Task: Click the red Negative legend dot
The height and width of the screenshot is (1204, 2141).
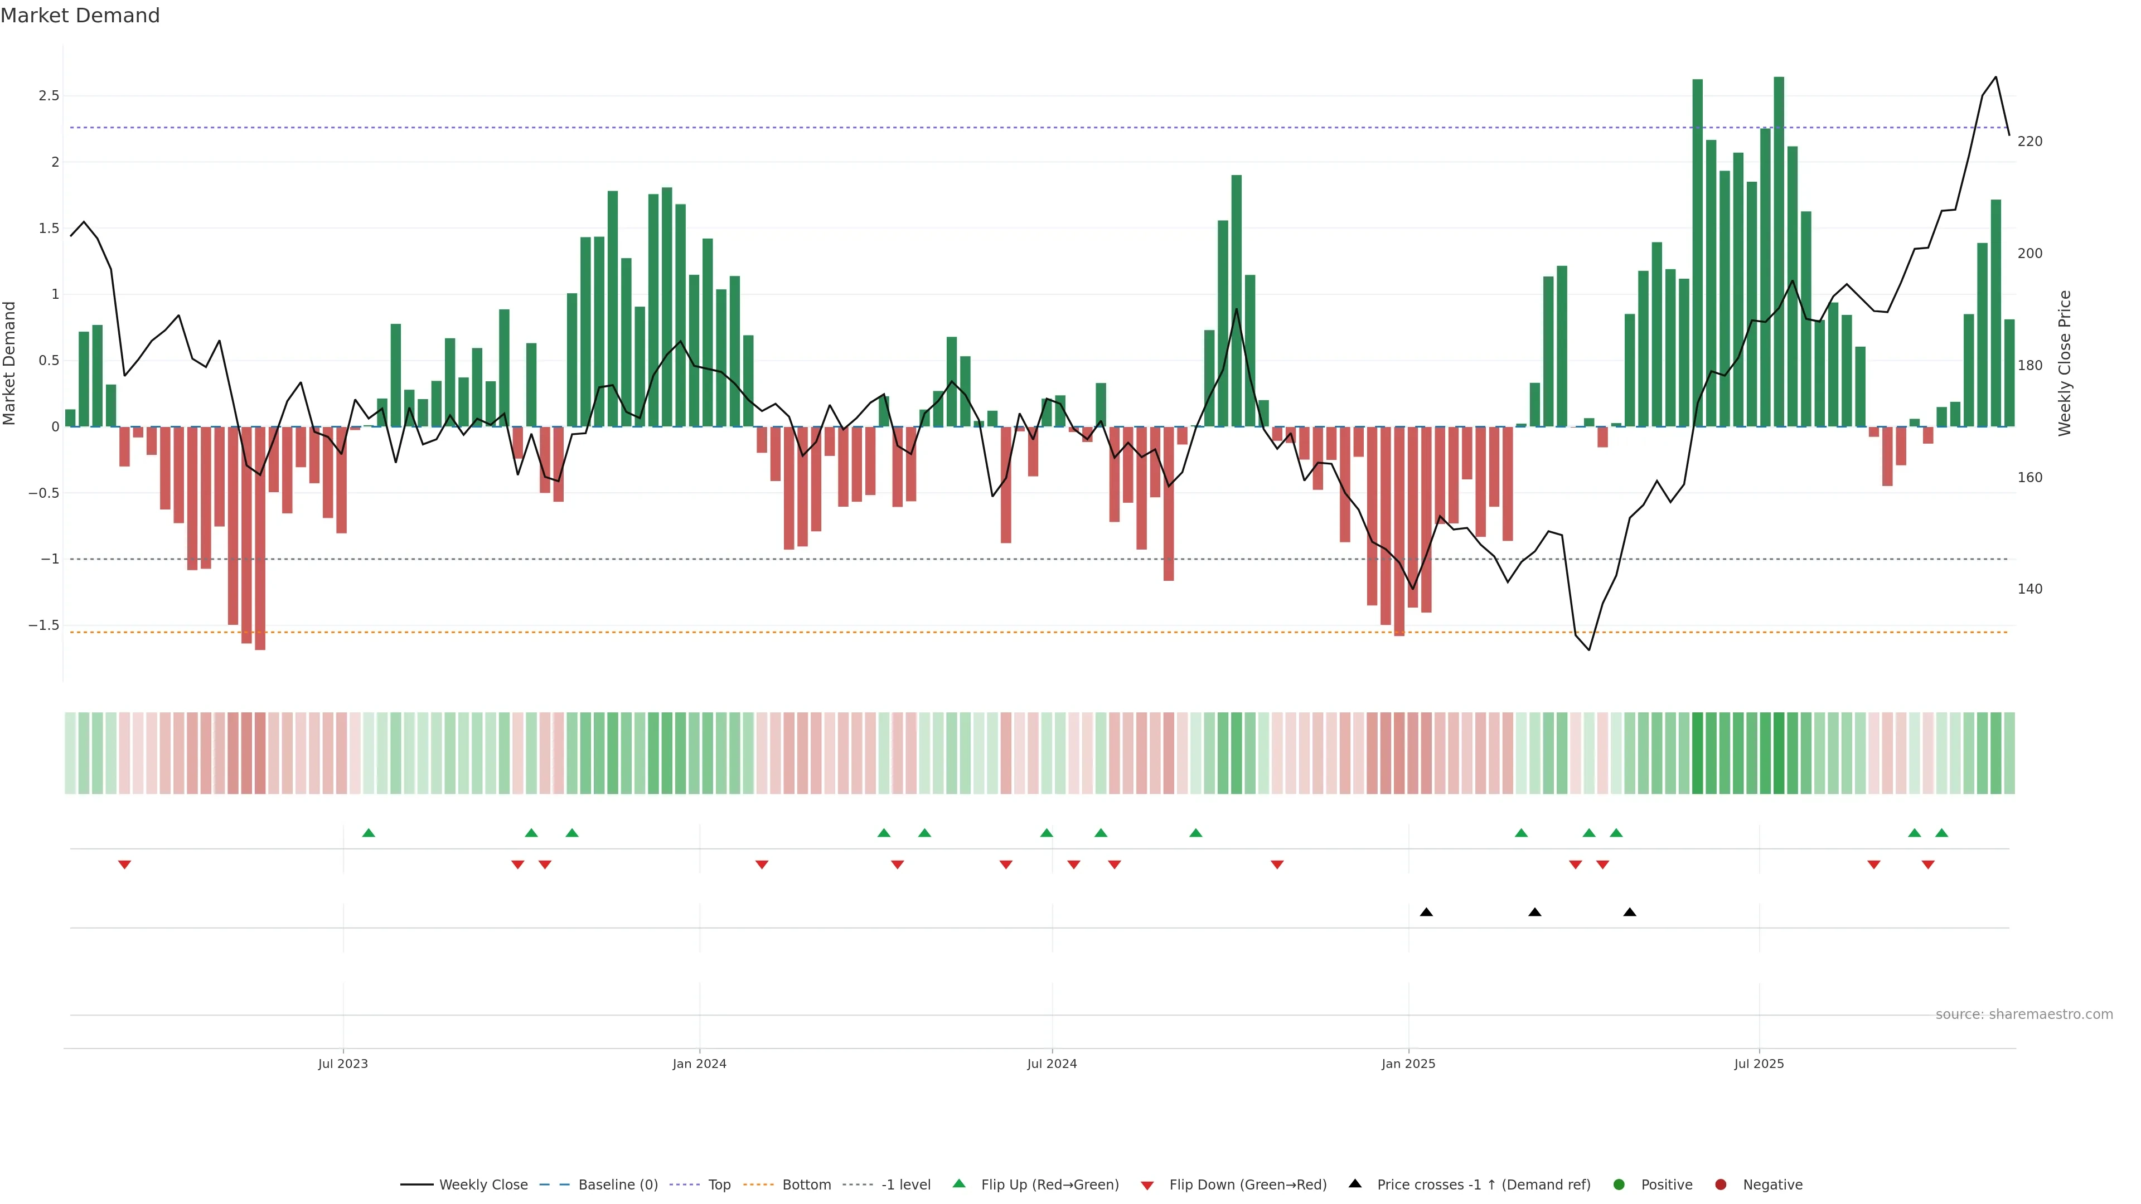Action: pyautogui.click(x=1721, y=1185)
